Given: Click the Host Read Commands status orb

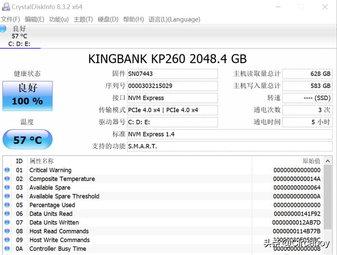Looking at the screenshot, I should pyautogui.click(x=7, y=231).
